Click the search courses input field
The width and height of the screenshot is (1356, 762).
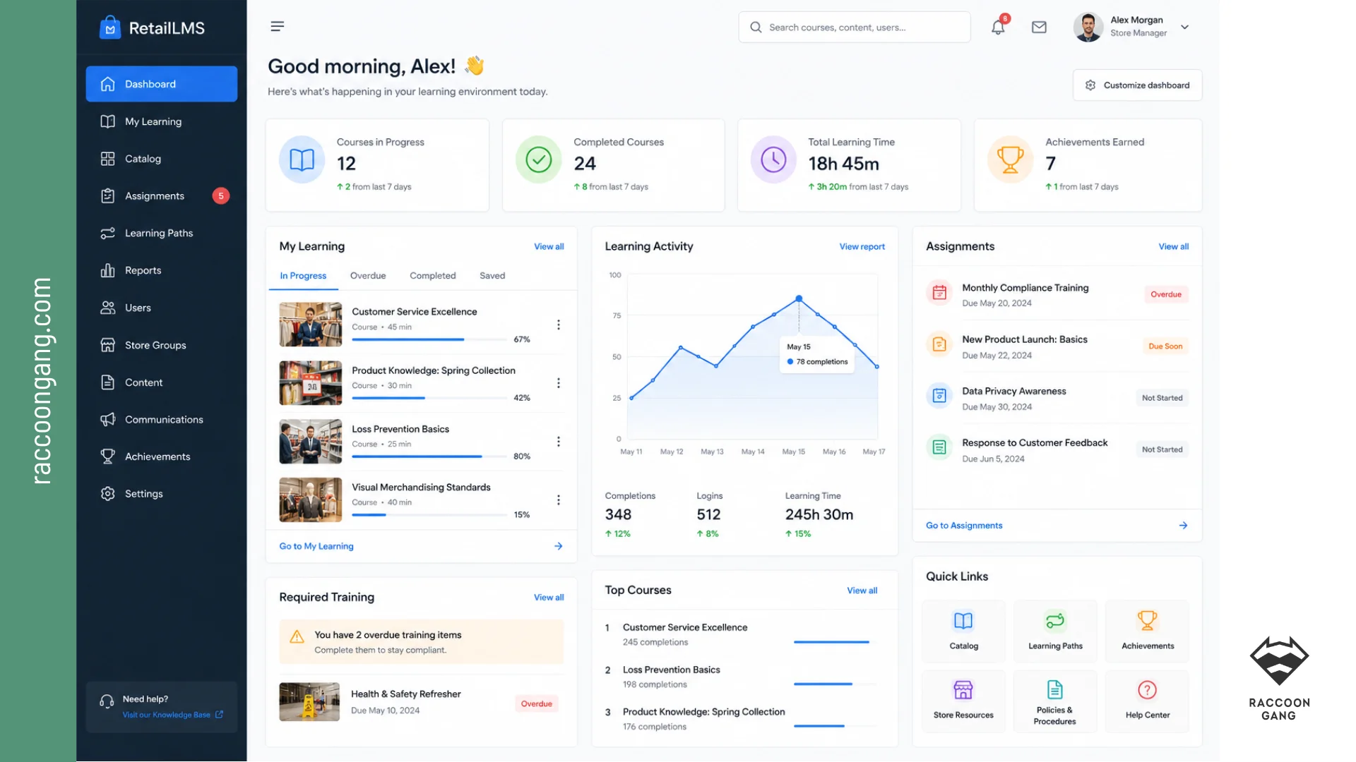(855, 27)
